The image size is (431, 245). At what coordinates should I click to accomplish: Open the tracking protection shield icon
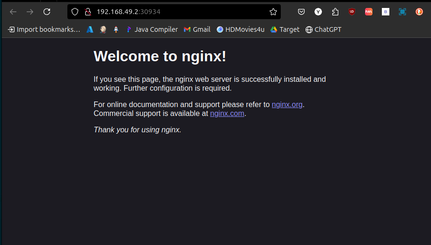click(75, 12)
